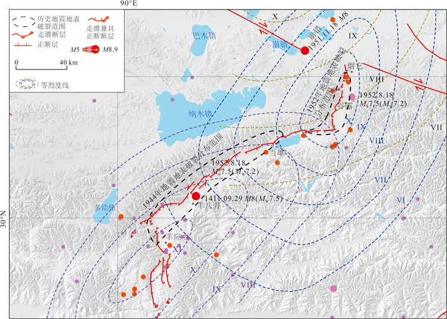Click the 当雄 town label
The image size is (447, 319).
(277, 152)
